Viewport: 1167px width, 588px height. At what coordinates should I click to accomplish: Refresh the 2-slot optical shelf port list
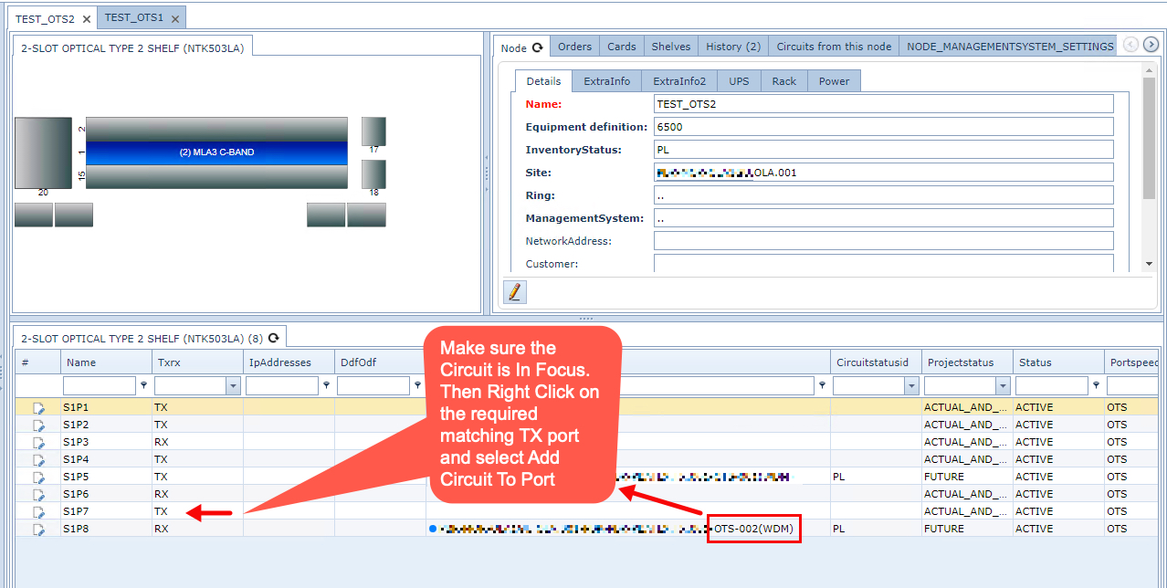coord(273,338)
